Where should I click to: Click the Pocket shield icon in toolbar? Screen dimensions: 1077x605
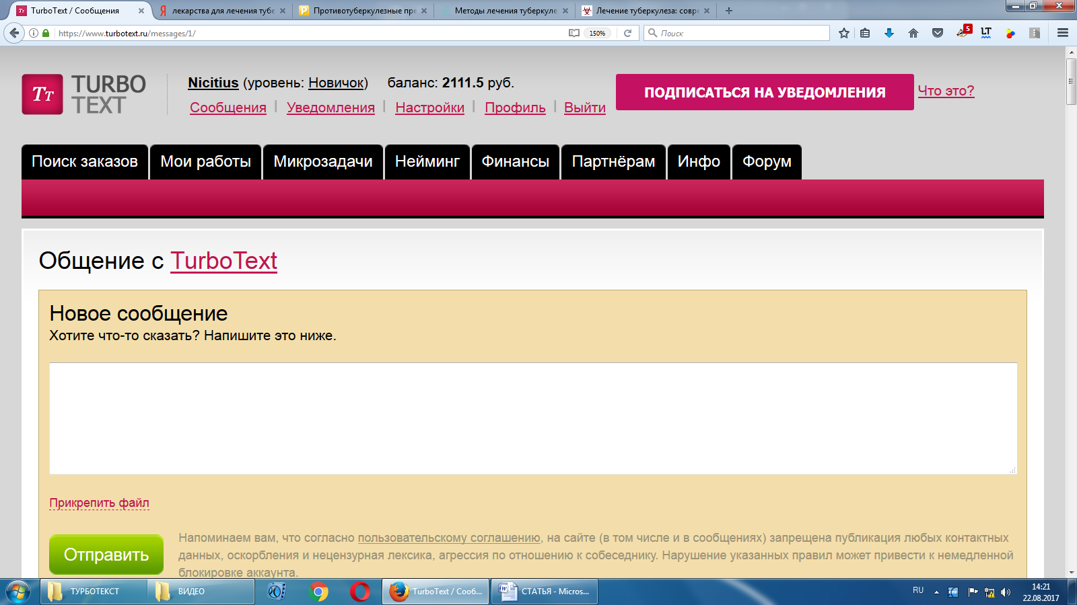(x=937, y=33)
